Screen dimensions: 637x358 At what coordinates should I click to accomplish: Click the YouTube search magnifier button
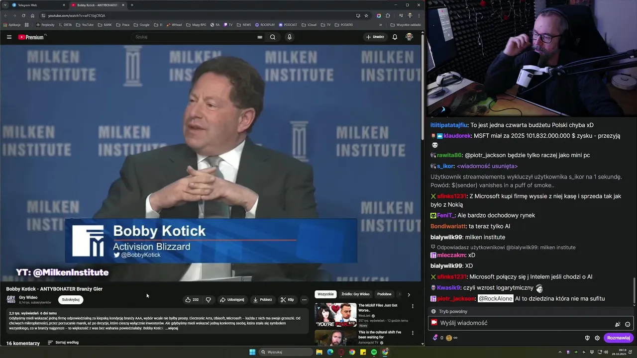pyautogui.click(x=273, y=37)
